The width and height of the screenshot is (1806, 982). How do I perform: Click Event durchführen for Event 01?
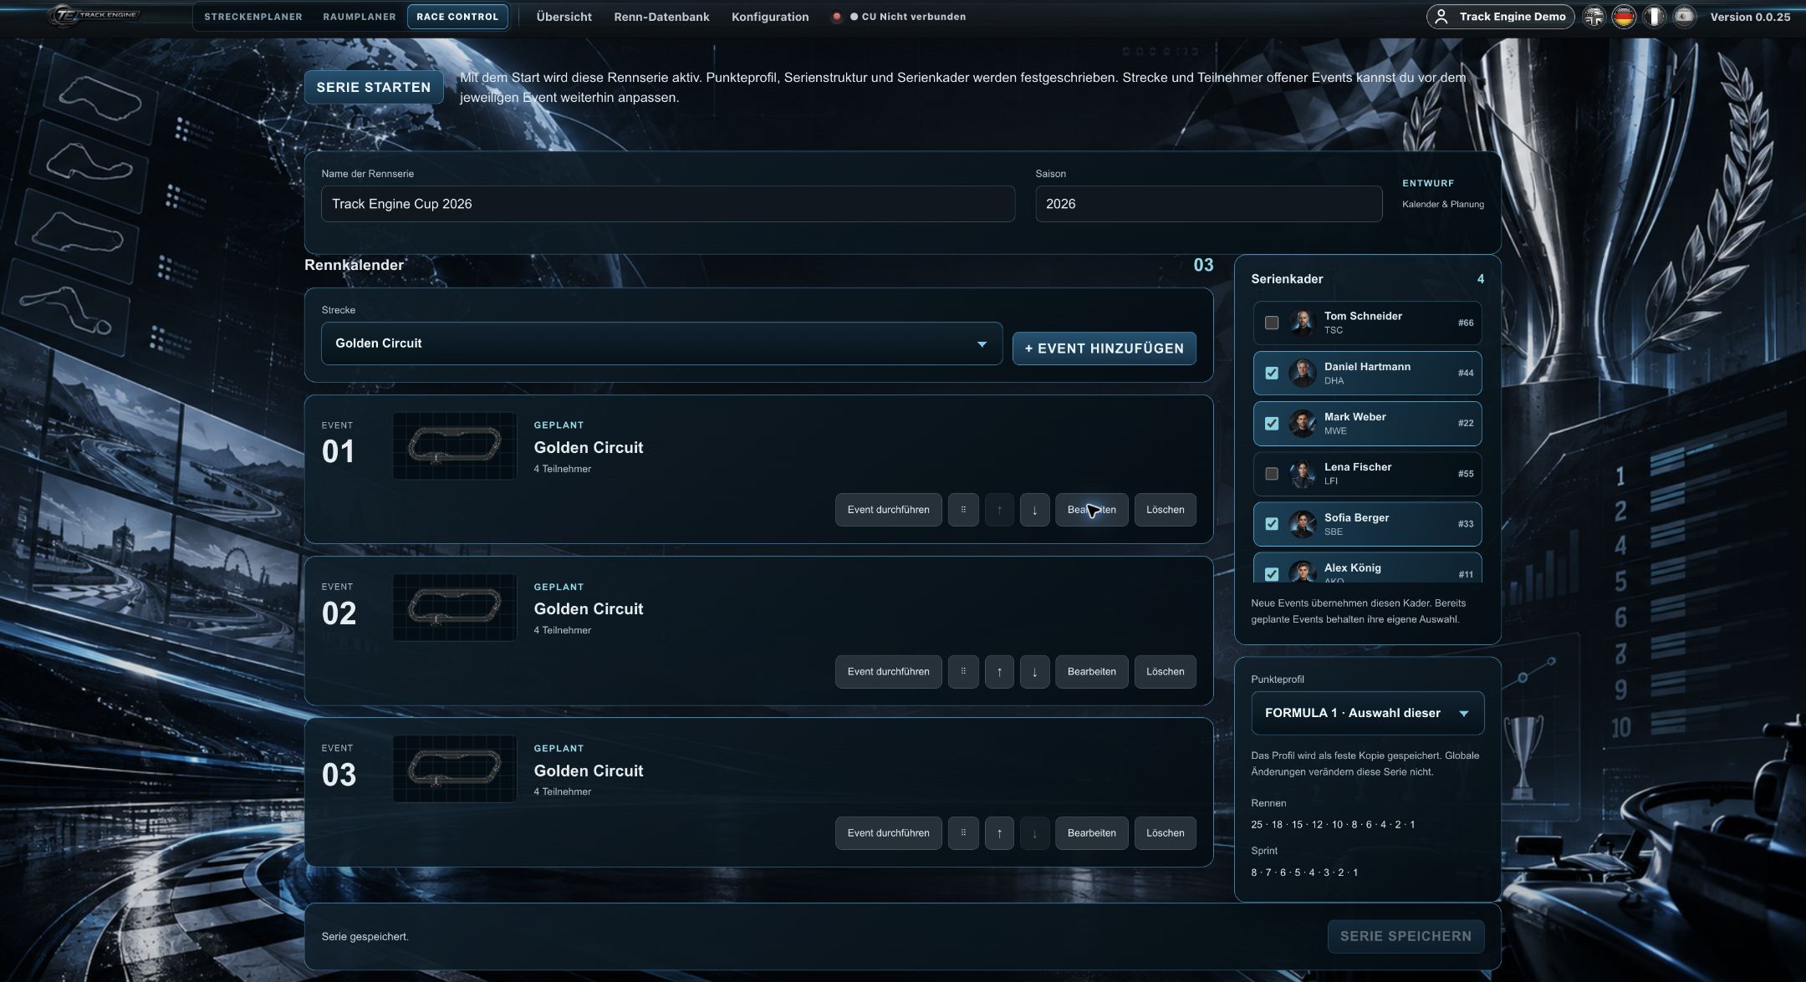[x=888, y=510]
